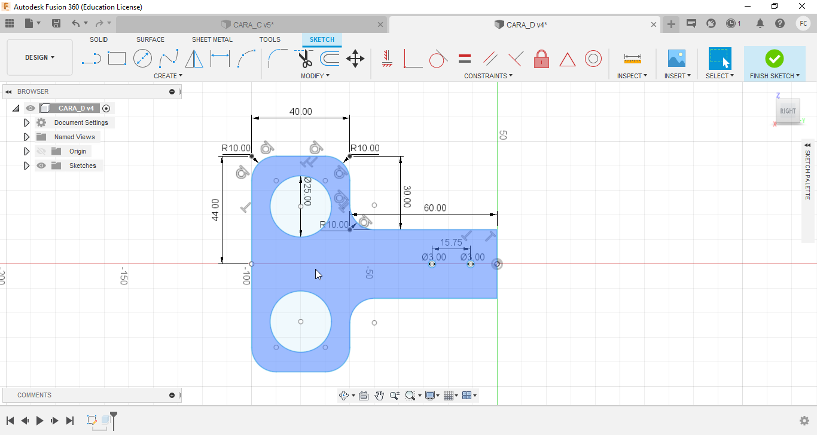Select the Center Diameter Circle tool
This screenshot has height=435, width=817.
point(142,59)
